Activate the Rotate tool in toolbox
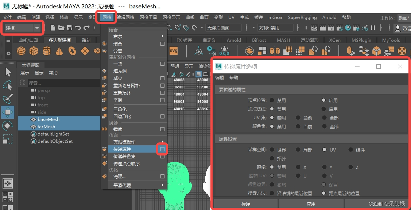This screenshot has height=210, width=411. (8, 126)
